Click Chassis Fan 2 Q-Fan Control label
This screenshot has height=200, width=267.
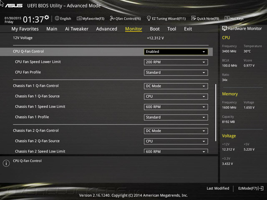[x=36, y=130]
